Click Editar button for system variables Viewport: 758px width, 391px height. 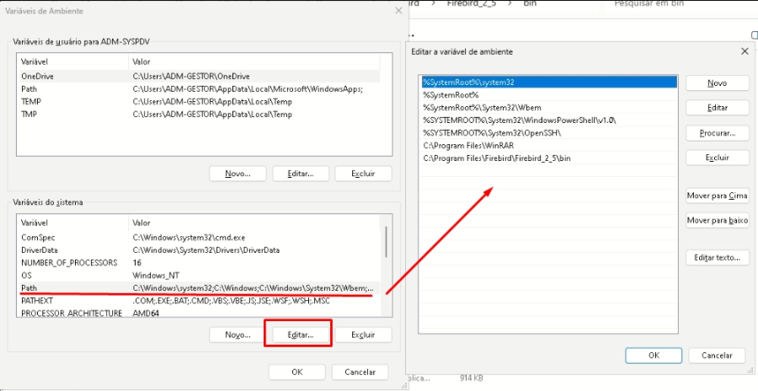(x=300, y=335)
